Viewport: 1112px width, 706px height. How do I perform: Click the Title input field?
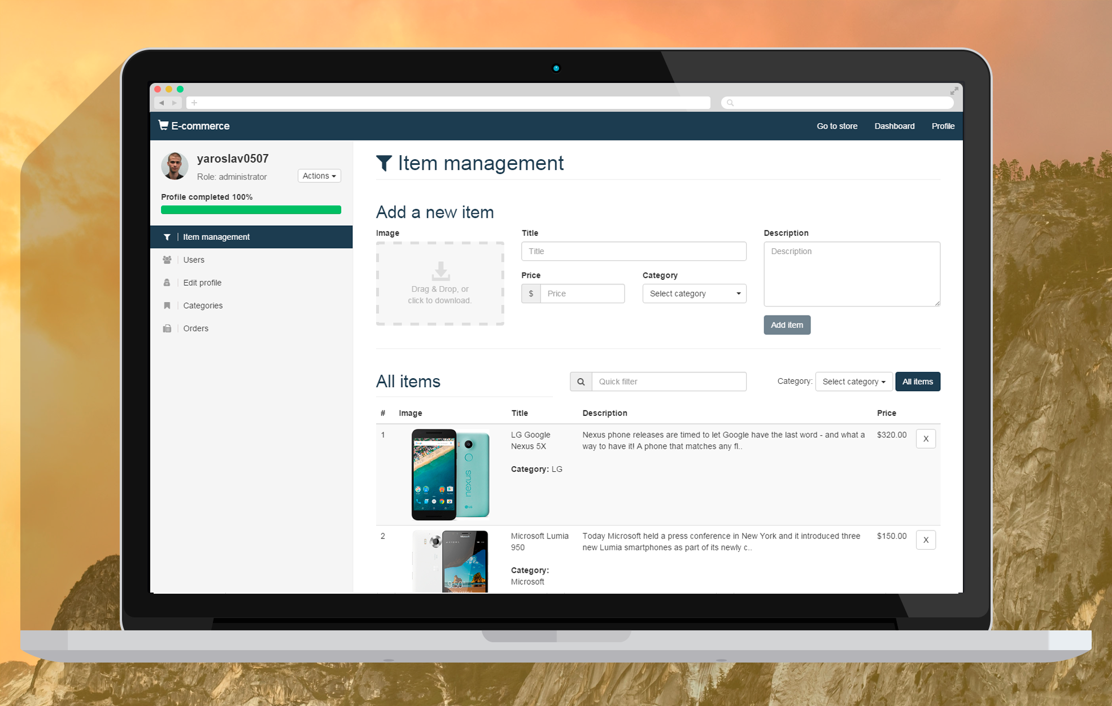(x=633, y=251)
